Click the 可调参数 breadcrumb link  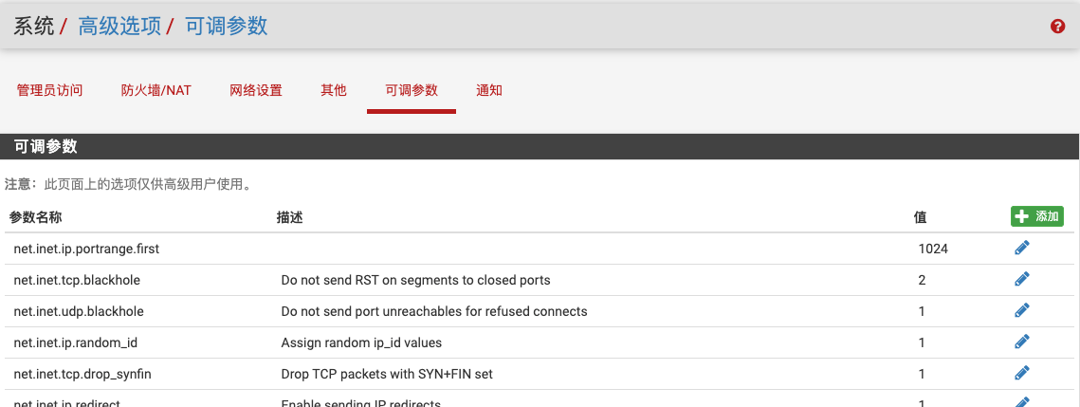click(x=226, y=27)
